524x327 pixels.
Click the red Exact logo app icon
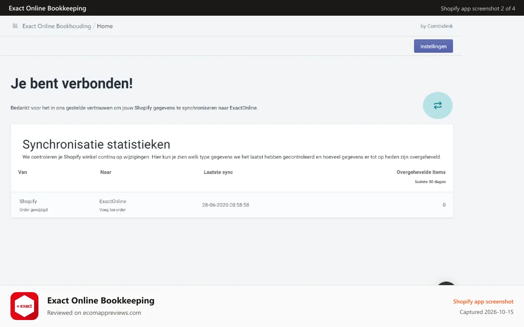pos(24,306)
